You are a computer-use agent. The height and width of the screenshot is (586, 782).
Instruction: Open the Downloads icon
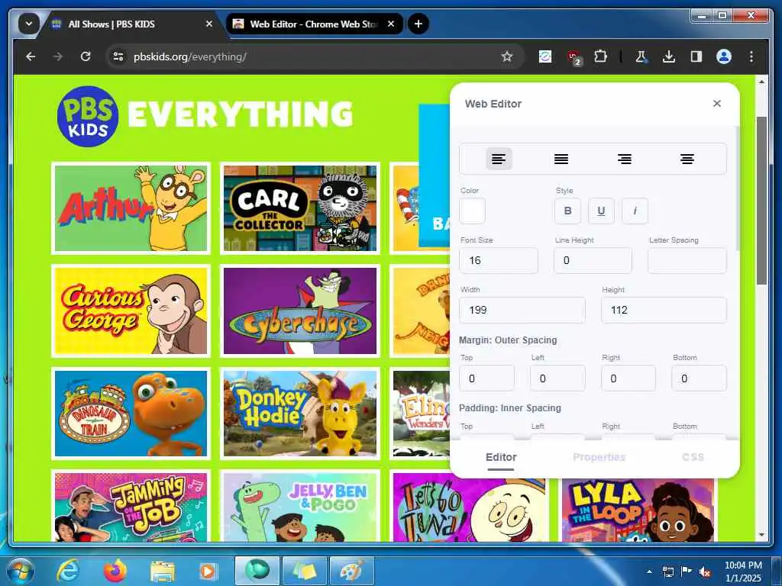[x=669, y=56]
